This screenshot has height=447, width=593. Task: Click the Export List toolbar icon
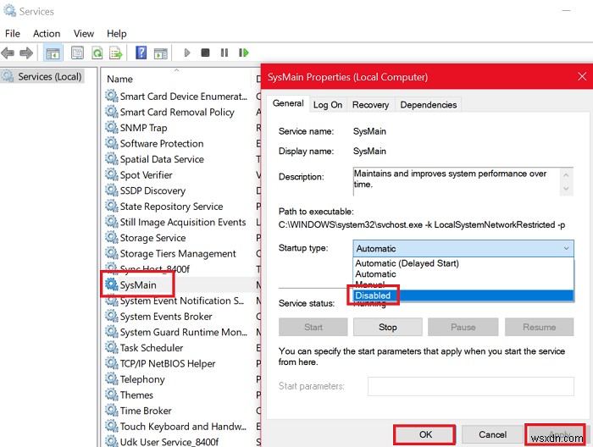[x=116, y=52]
